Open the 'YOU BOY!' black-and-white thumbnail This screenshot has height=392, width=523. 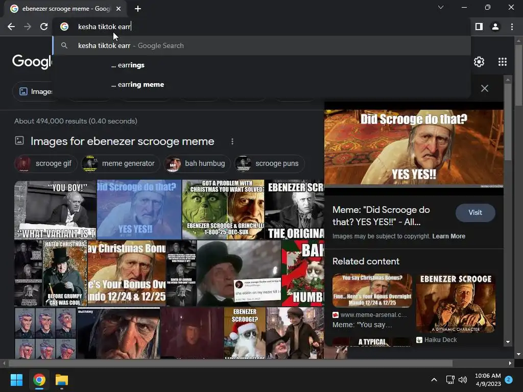click(x=55, y=210)
